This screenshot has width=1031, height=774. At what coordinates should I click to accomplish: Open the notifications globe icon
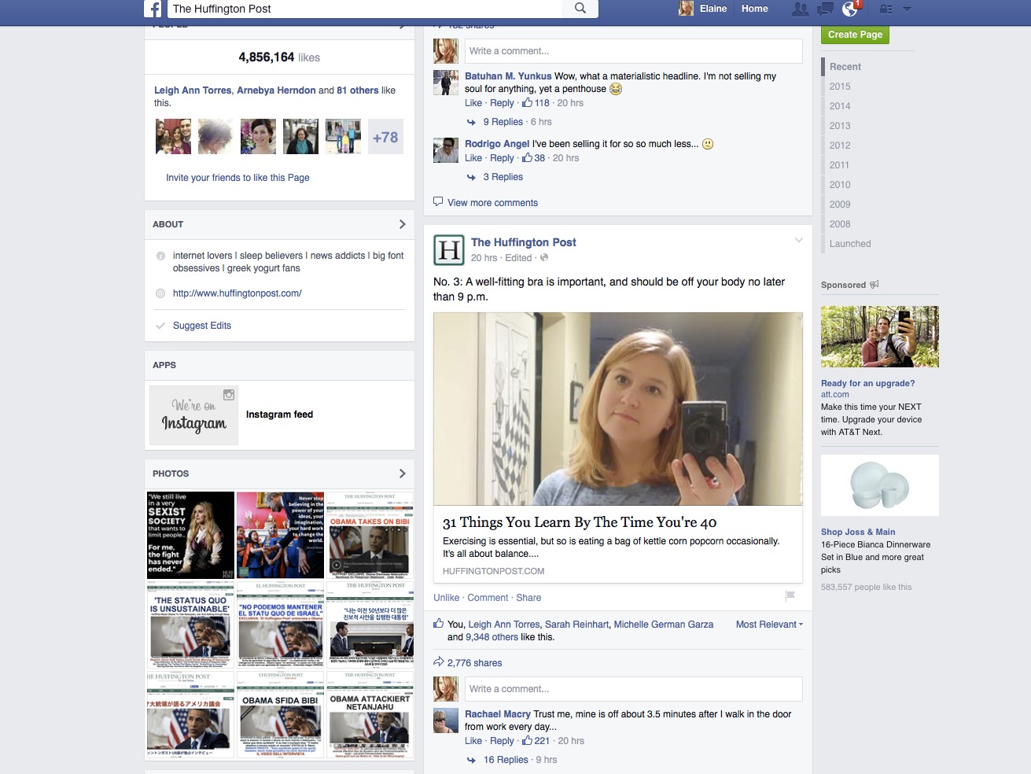coord(850,9)
